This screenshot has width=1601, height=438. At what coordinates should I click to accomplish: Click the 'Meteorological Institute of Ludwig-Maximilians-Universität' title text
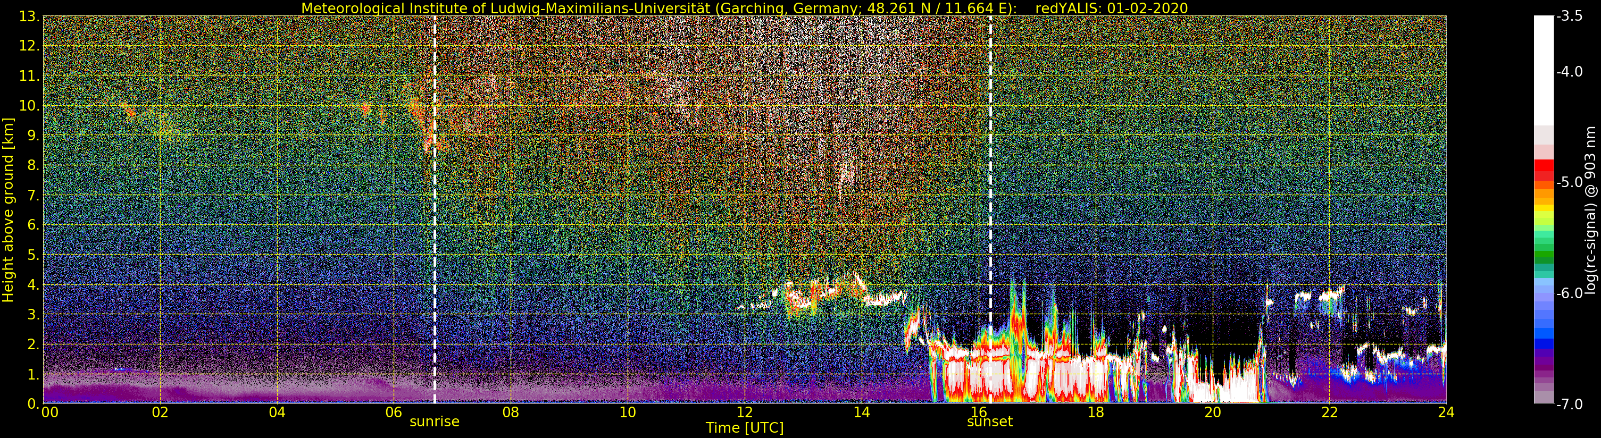point(506,8)
